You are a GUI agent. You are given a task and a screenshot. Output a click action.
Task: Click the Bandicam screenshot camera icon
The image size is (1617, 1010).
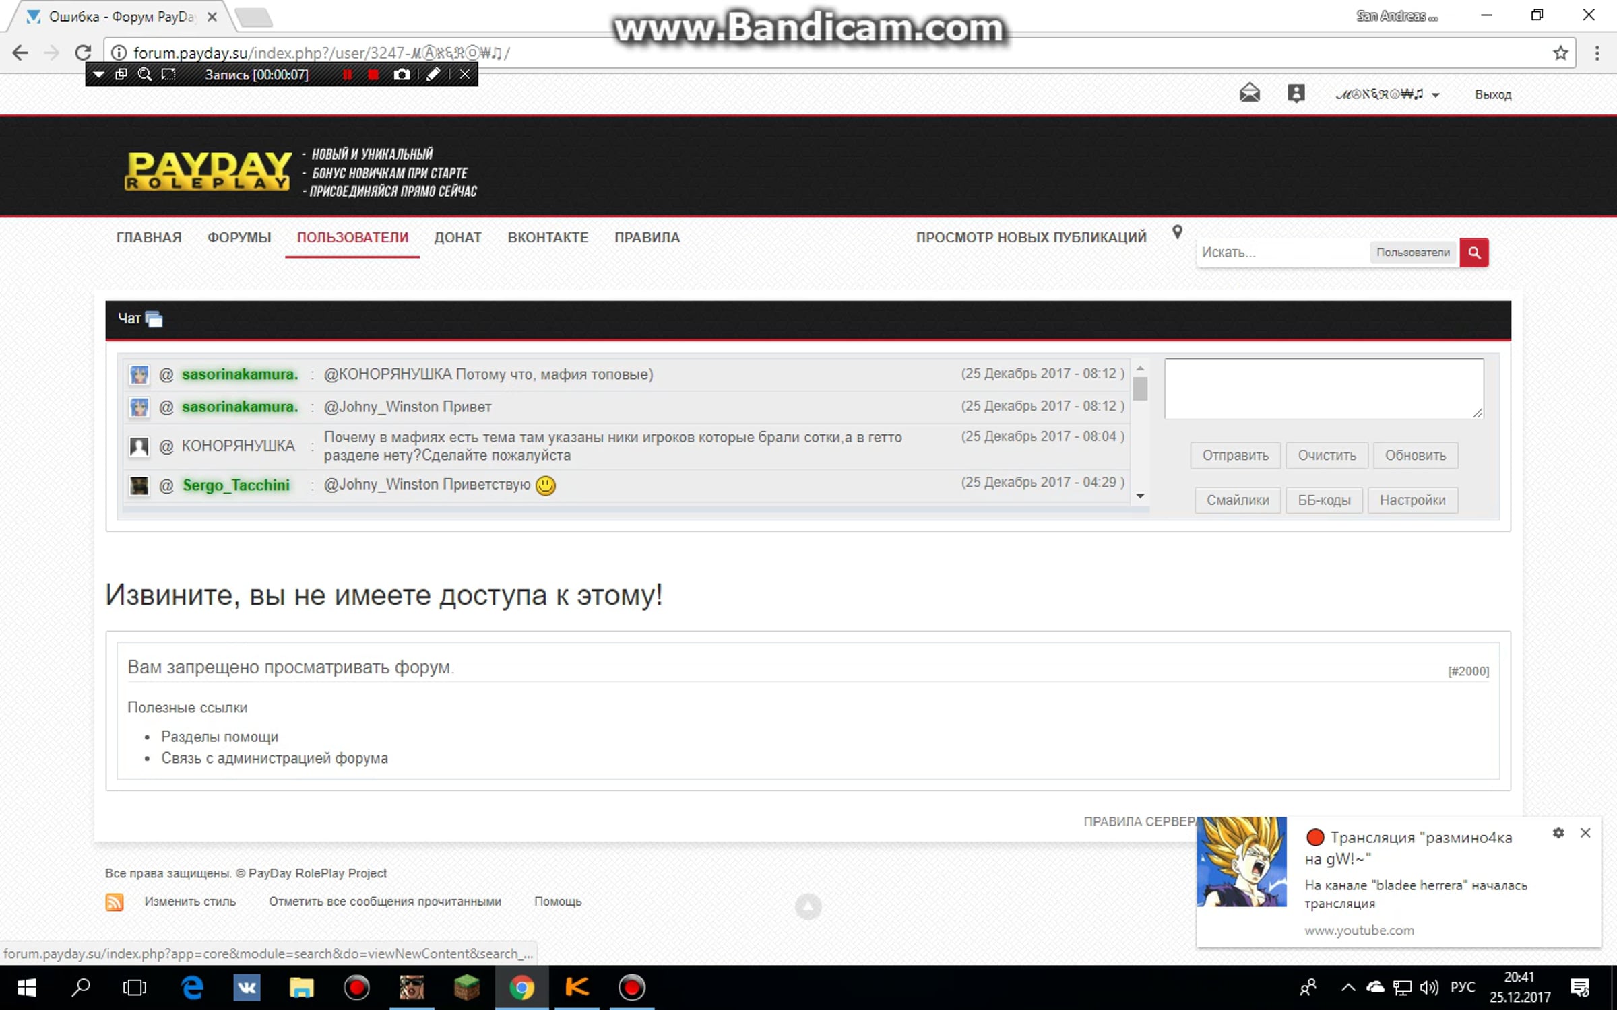[402, 75]
